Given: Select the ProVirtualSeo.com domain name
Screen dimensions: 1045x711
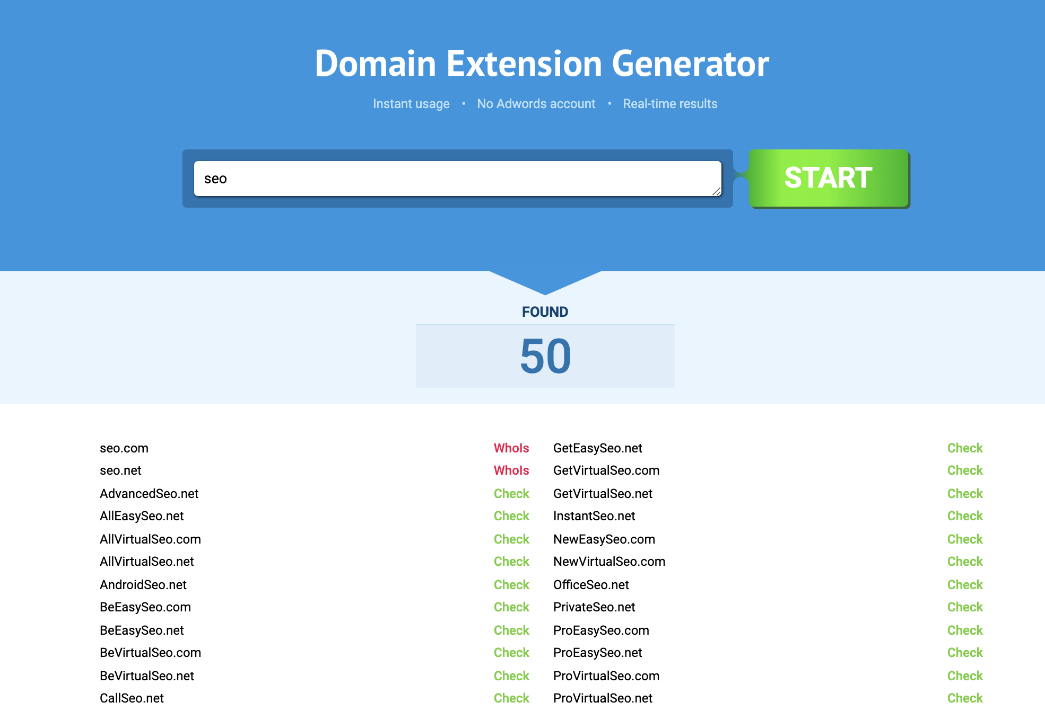Looking at the screenshot, I should [x=606, y=676].
